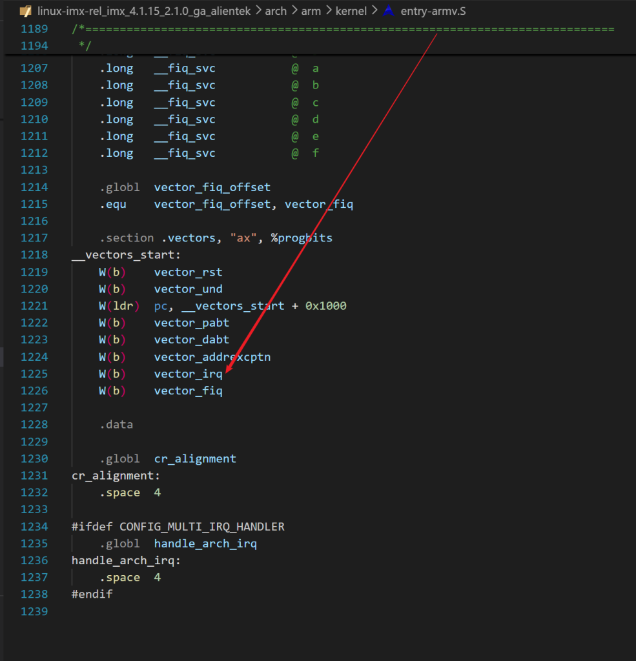Click the .section directive on line 1217
The height and width of the screenshot is (661, 636).
pos(127,238)
